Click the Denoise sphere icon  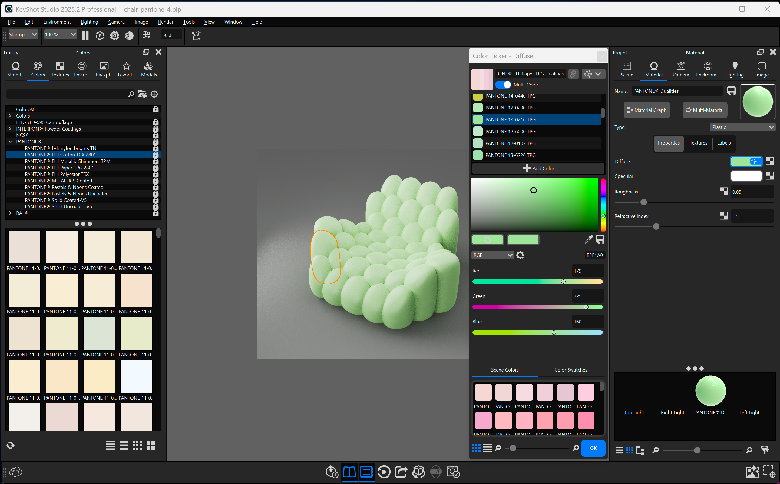click(129, 35)
